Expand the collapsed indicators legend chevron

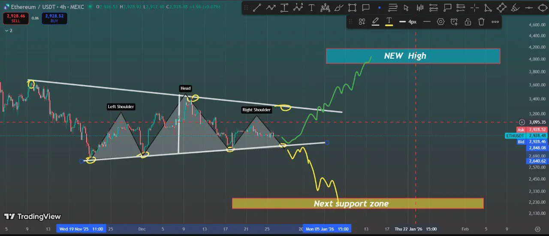point(8,30)
